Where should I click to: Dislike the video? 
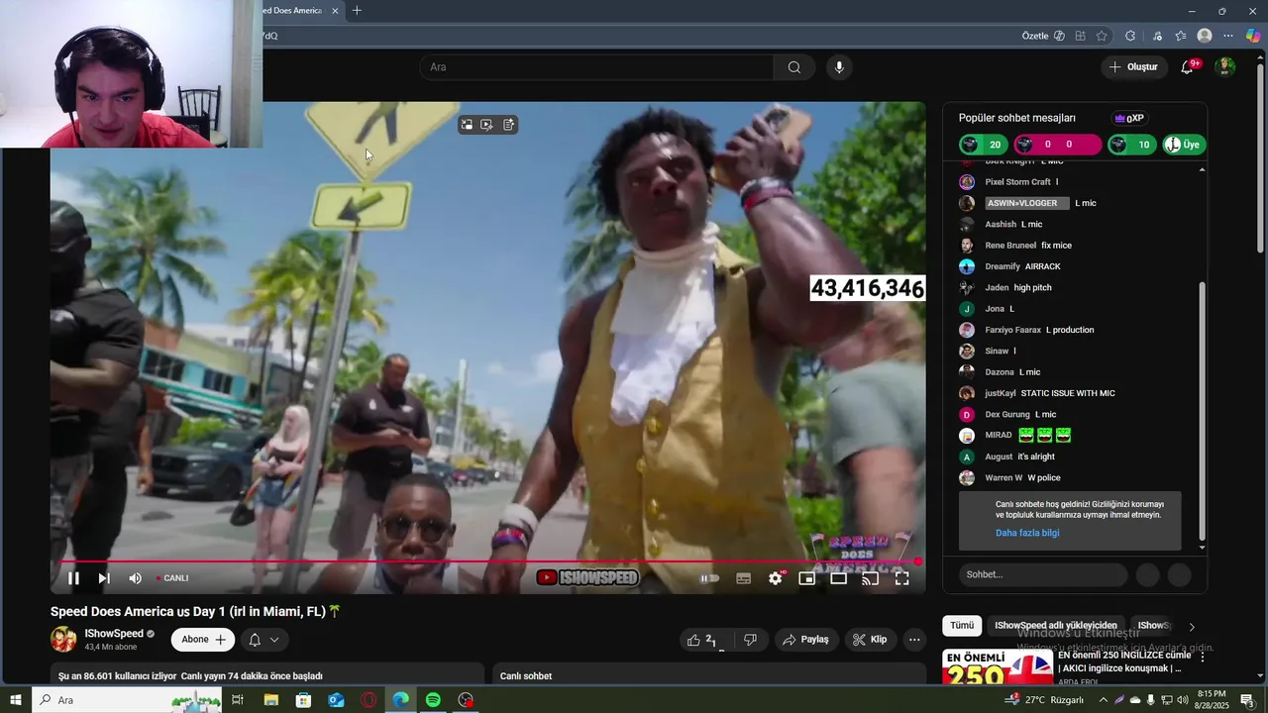[750, 640]
